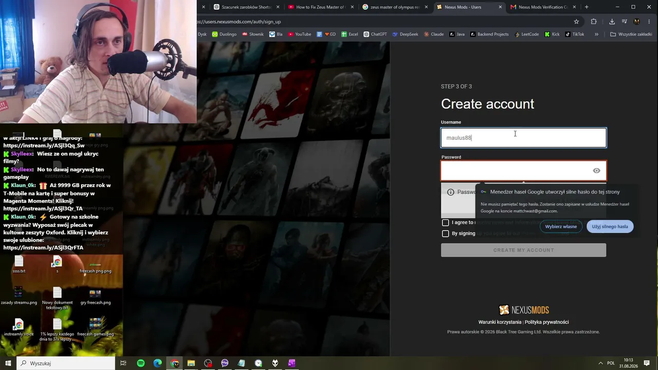658x370 pixels.
Task: Bookmark this page with the star icon
Action: [x=576, y=22]
